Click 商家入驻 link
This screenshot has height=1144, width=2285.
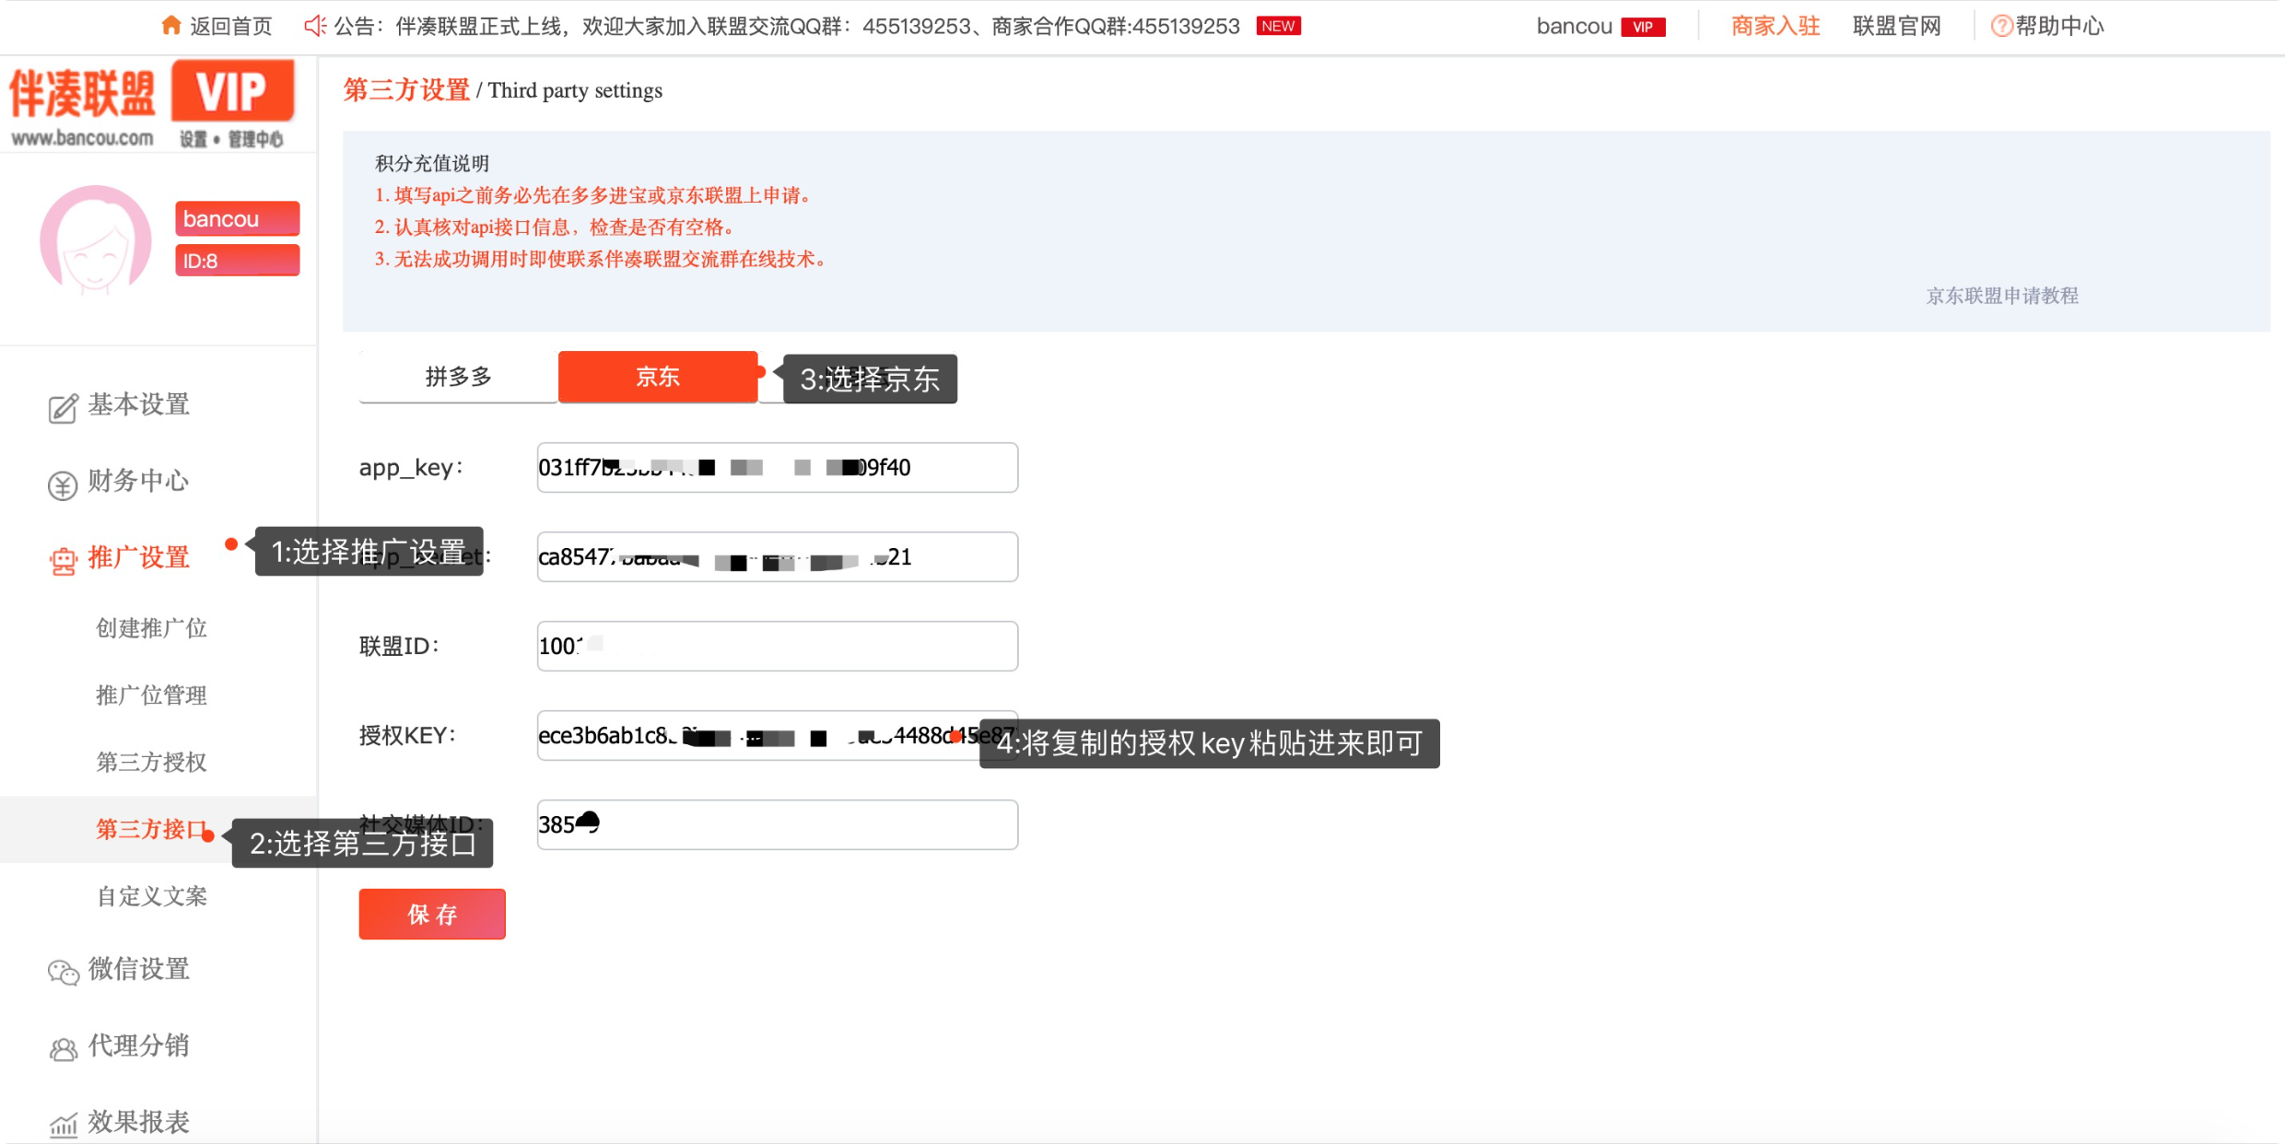(1775, 27)
